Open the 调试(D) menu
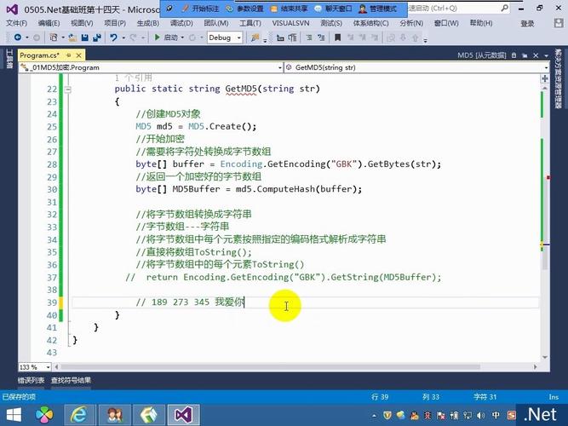Image resolution: width=568 pixels, height=426 pixels. (x=181, y=23)
